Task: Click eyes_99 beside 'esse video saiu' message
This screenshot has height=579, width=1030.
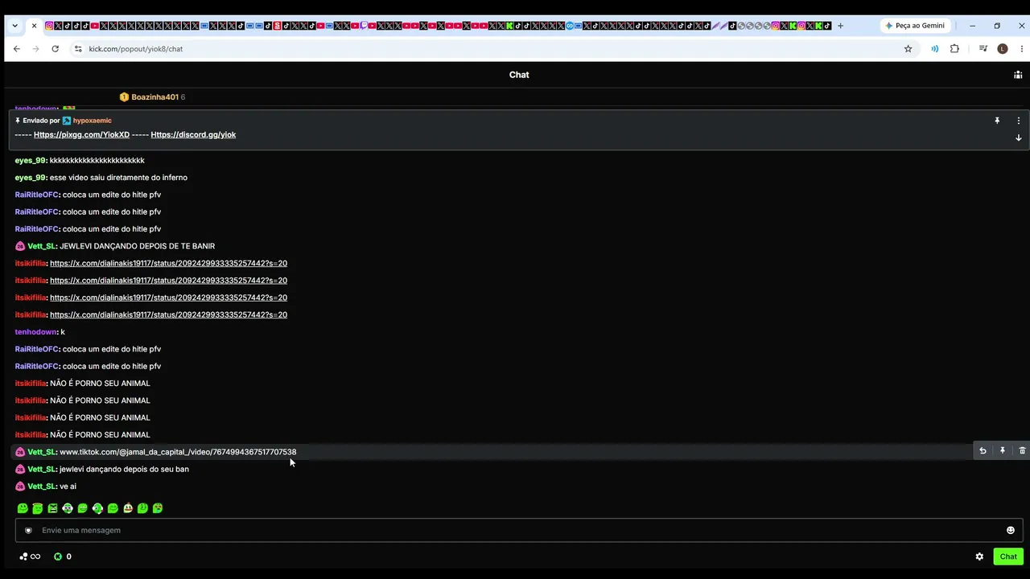Action: pos(30,178)
